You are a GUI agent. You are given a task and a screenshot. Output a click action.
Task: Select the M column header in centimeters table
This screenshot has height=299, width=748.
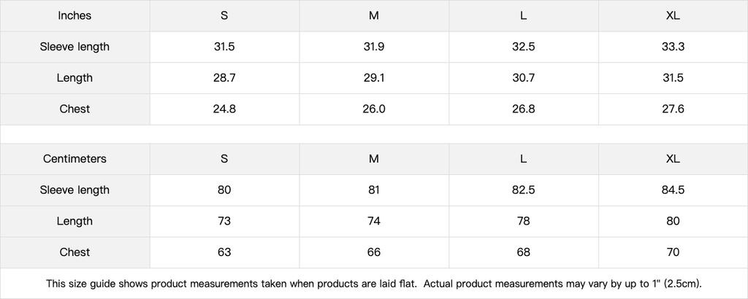click(374, 158)
